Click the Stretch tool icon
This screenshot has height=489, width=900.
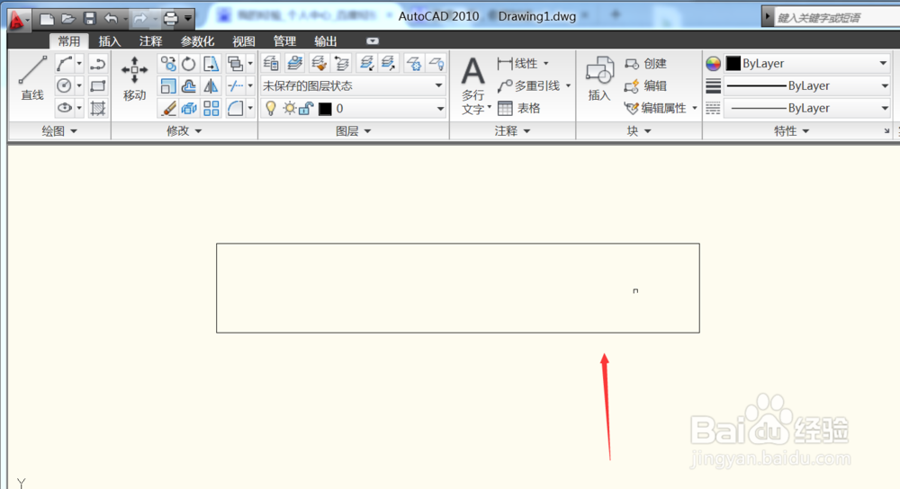[x=211, y=64]
